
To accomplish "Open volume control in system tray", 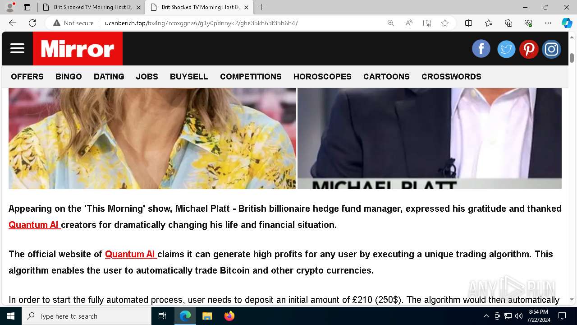I will (x=519, y=316).
